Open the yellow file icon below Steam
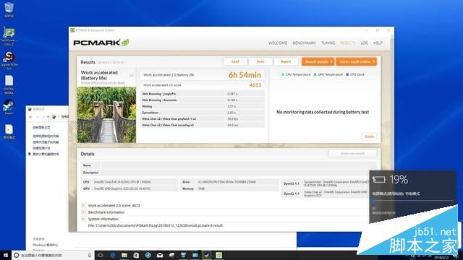Viewport: 463px width, 260px height. pos(9,131)
